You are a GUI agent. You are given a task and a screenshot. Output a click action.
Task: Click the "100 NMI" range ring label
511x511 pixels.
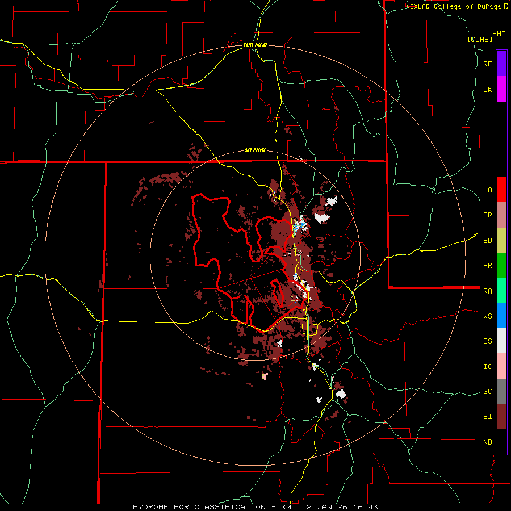255,45
